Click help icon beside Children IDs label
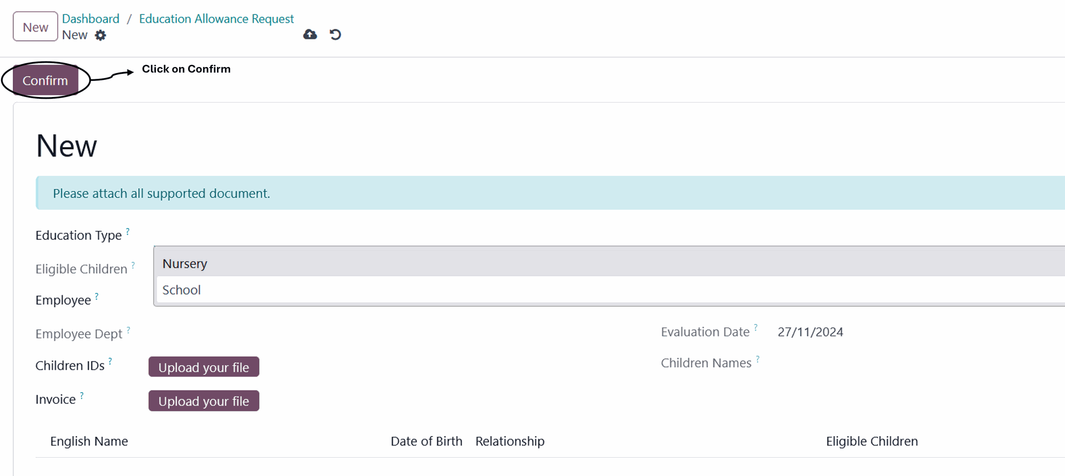This screenshot has width=1065, height=476. coord(110,361)
